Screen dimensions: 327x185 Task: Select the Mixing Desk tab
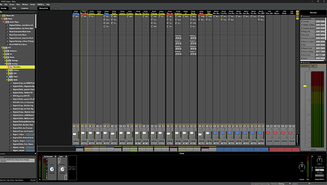[44, 9]
